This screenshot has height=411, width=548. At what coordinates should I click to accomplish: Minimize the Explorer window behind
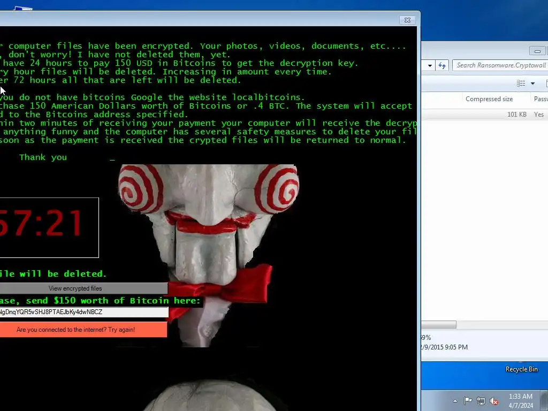(537, 51)
